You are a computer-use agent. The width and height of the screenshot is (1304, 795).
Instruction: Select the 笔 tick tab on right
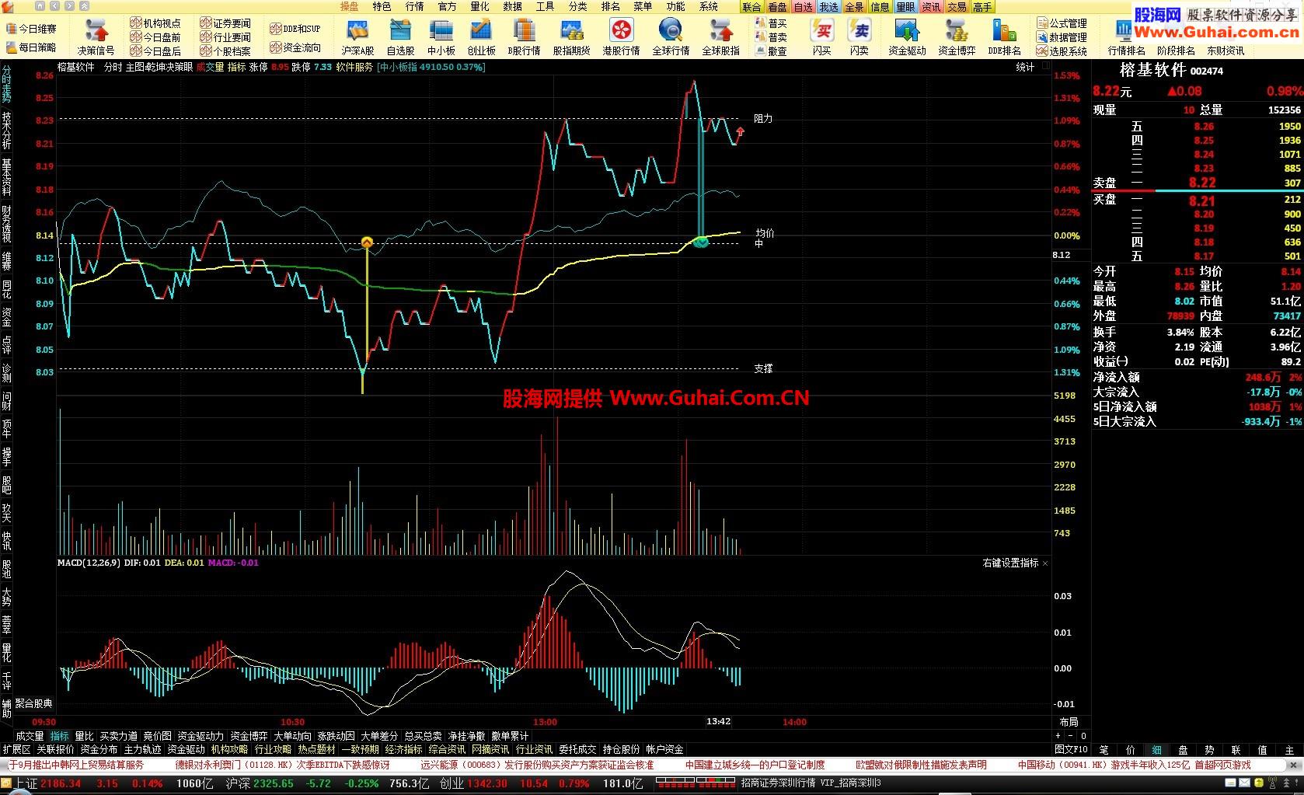point(1104,750)
